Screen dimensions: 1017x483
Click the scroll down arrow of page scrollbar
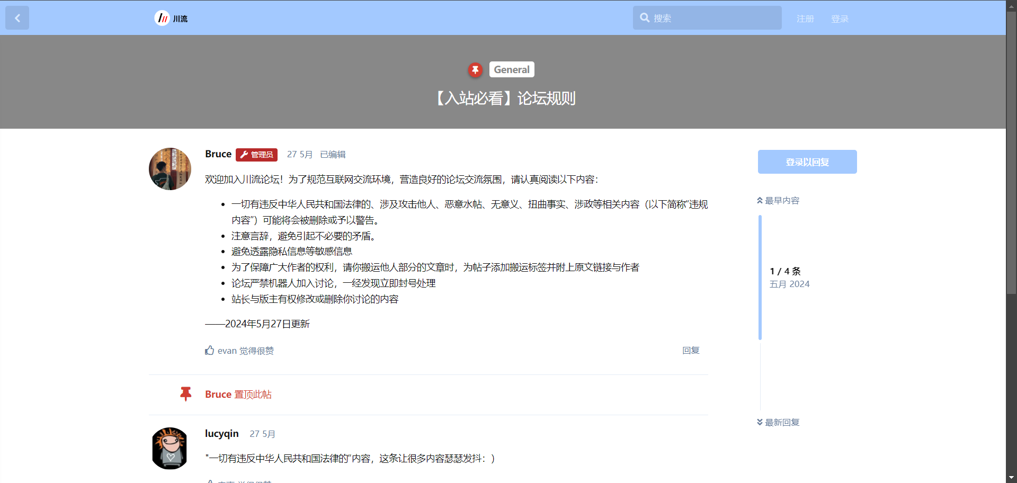[1011, 478]
